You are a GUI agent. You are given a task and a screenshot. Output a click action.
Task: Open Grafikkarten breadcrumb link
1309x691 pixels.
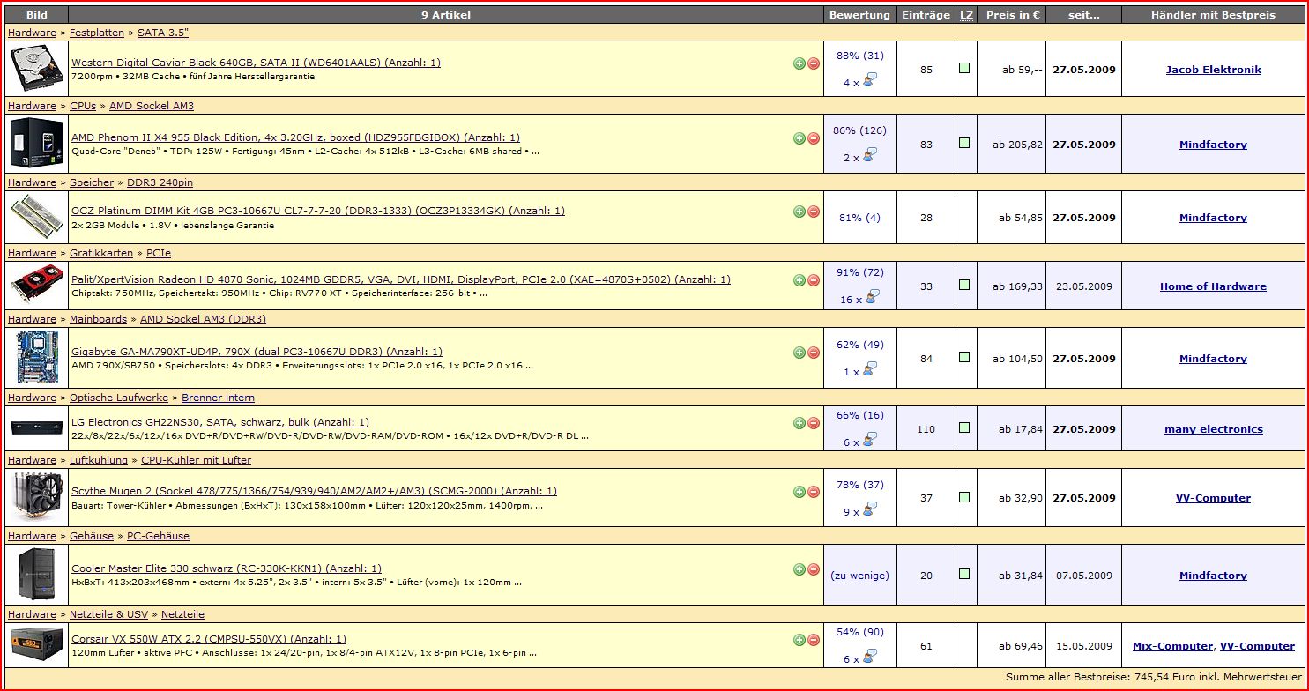101,253
